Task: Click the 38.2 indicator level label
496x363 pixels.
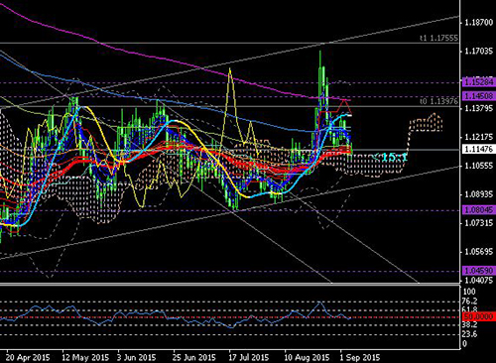Action: [x=469, y=324]
